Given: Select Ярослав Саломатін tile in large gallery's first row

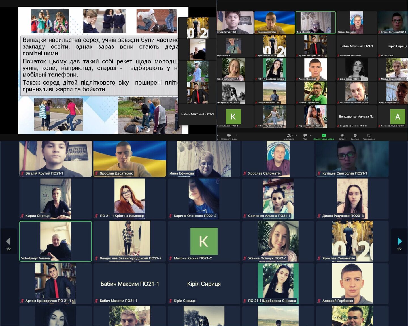Looking at the screenshot, I should pyautogui.click(x=278, y=159).
